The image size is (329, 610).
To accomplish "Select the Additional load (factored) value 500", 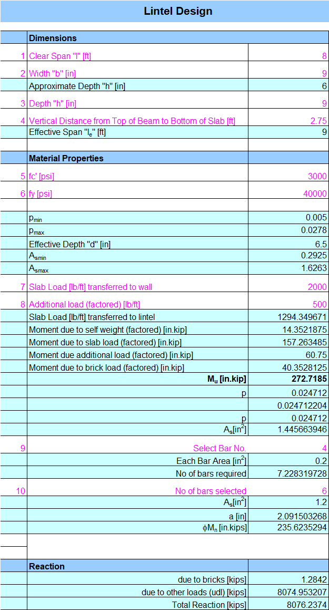I will click(288, 301).
